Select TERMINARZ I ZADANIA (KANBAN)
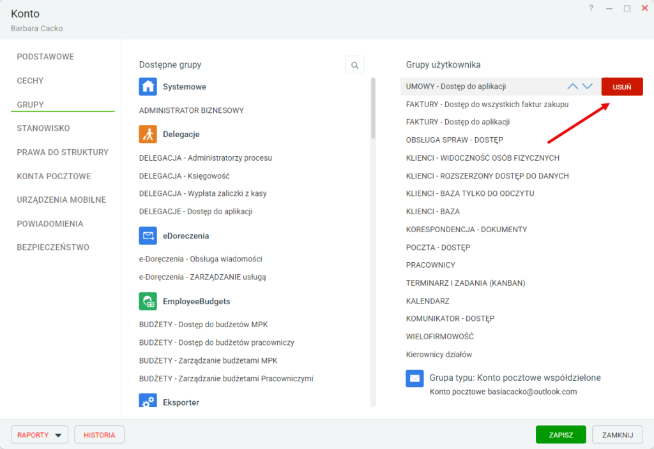Image resolution: width=654 pixels, height=449 pixels. tap(466, 283)
